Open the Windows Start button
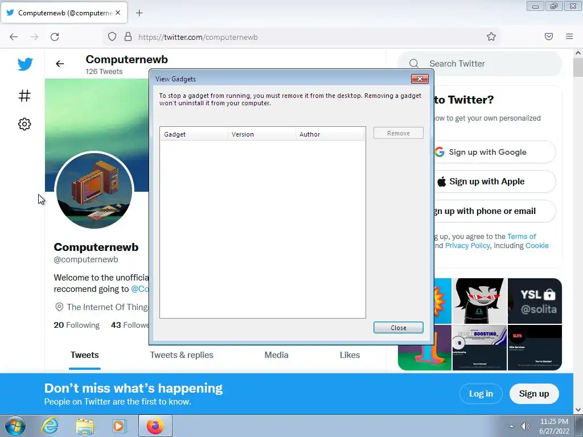The width and height of the screenshot is (583, 437). point(15,426)
